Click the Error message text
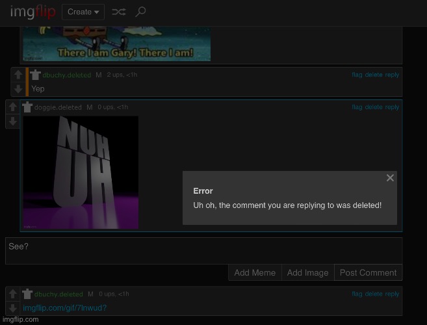Viewport: 427px width, 325px height. tap(287, 205)
